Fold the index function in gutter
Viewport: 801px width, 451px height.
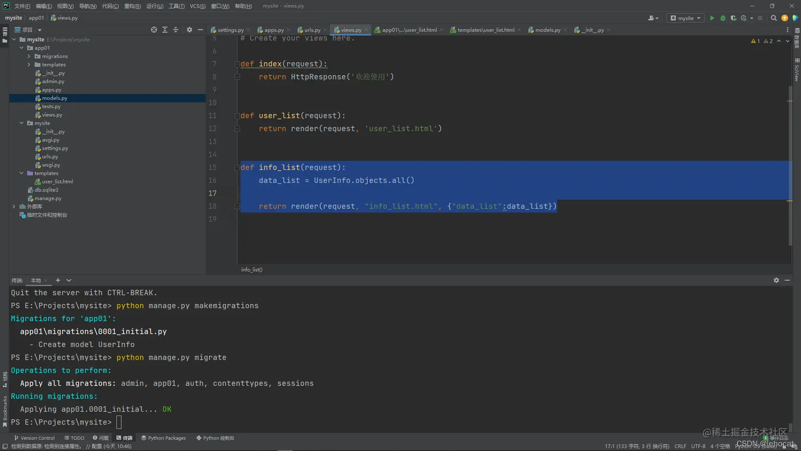237,64
